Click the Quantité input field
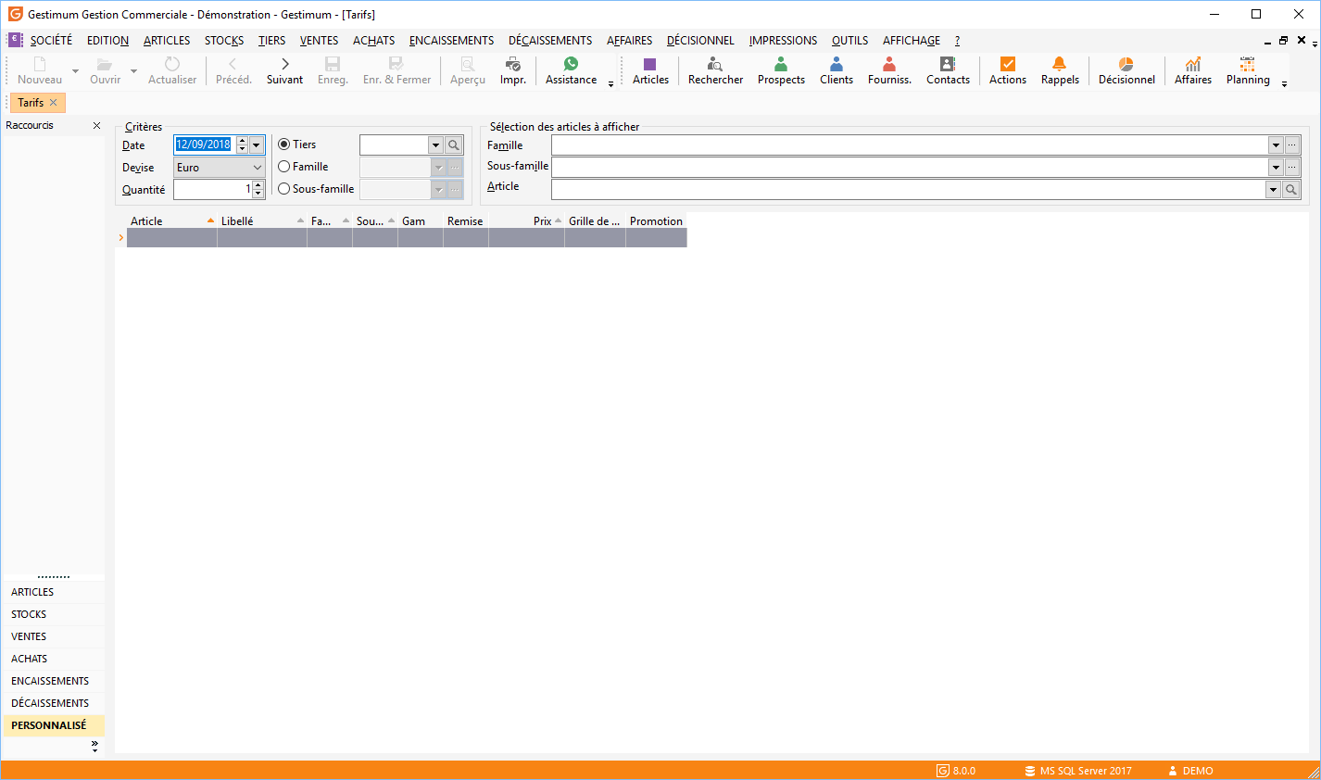The width and height of the screenshot is (1321, 780). [212, 189]
